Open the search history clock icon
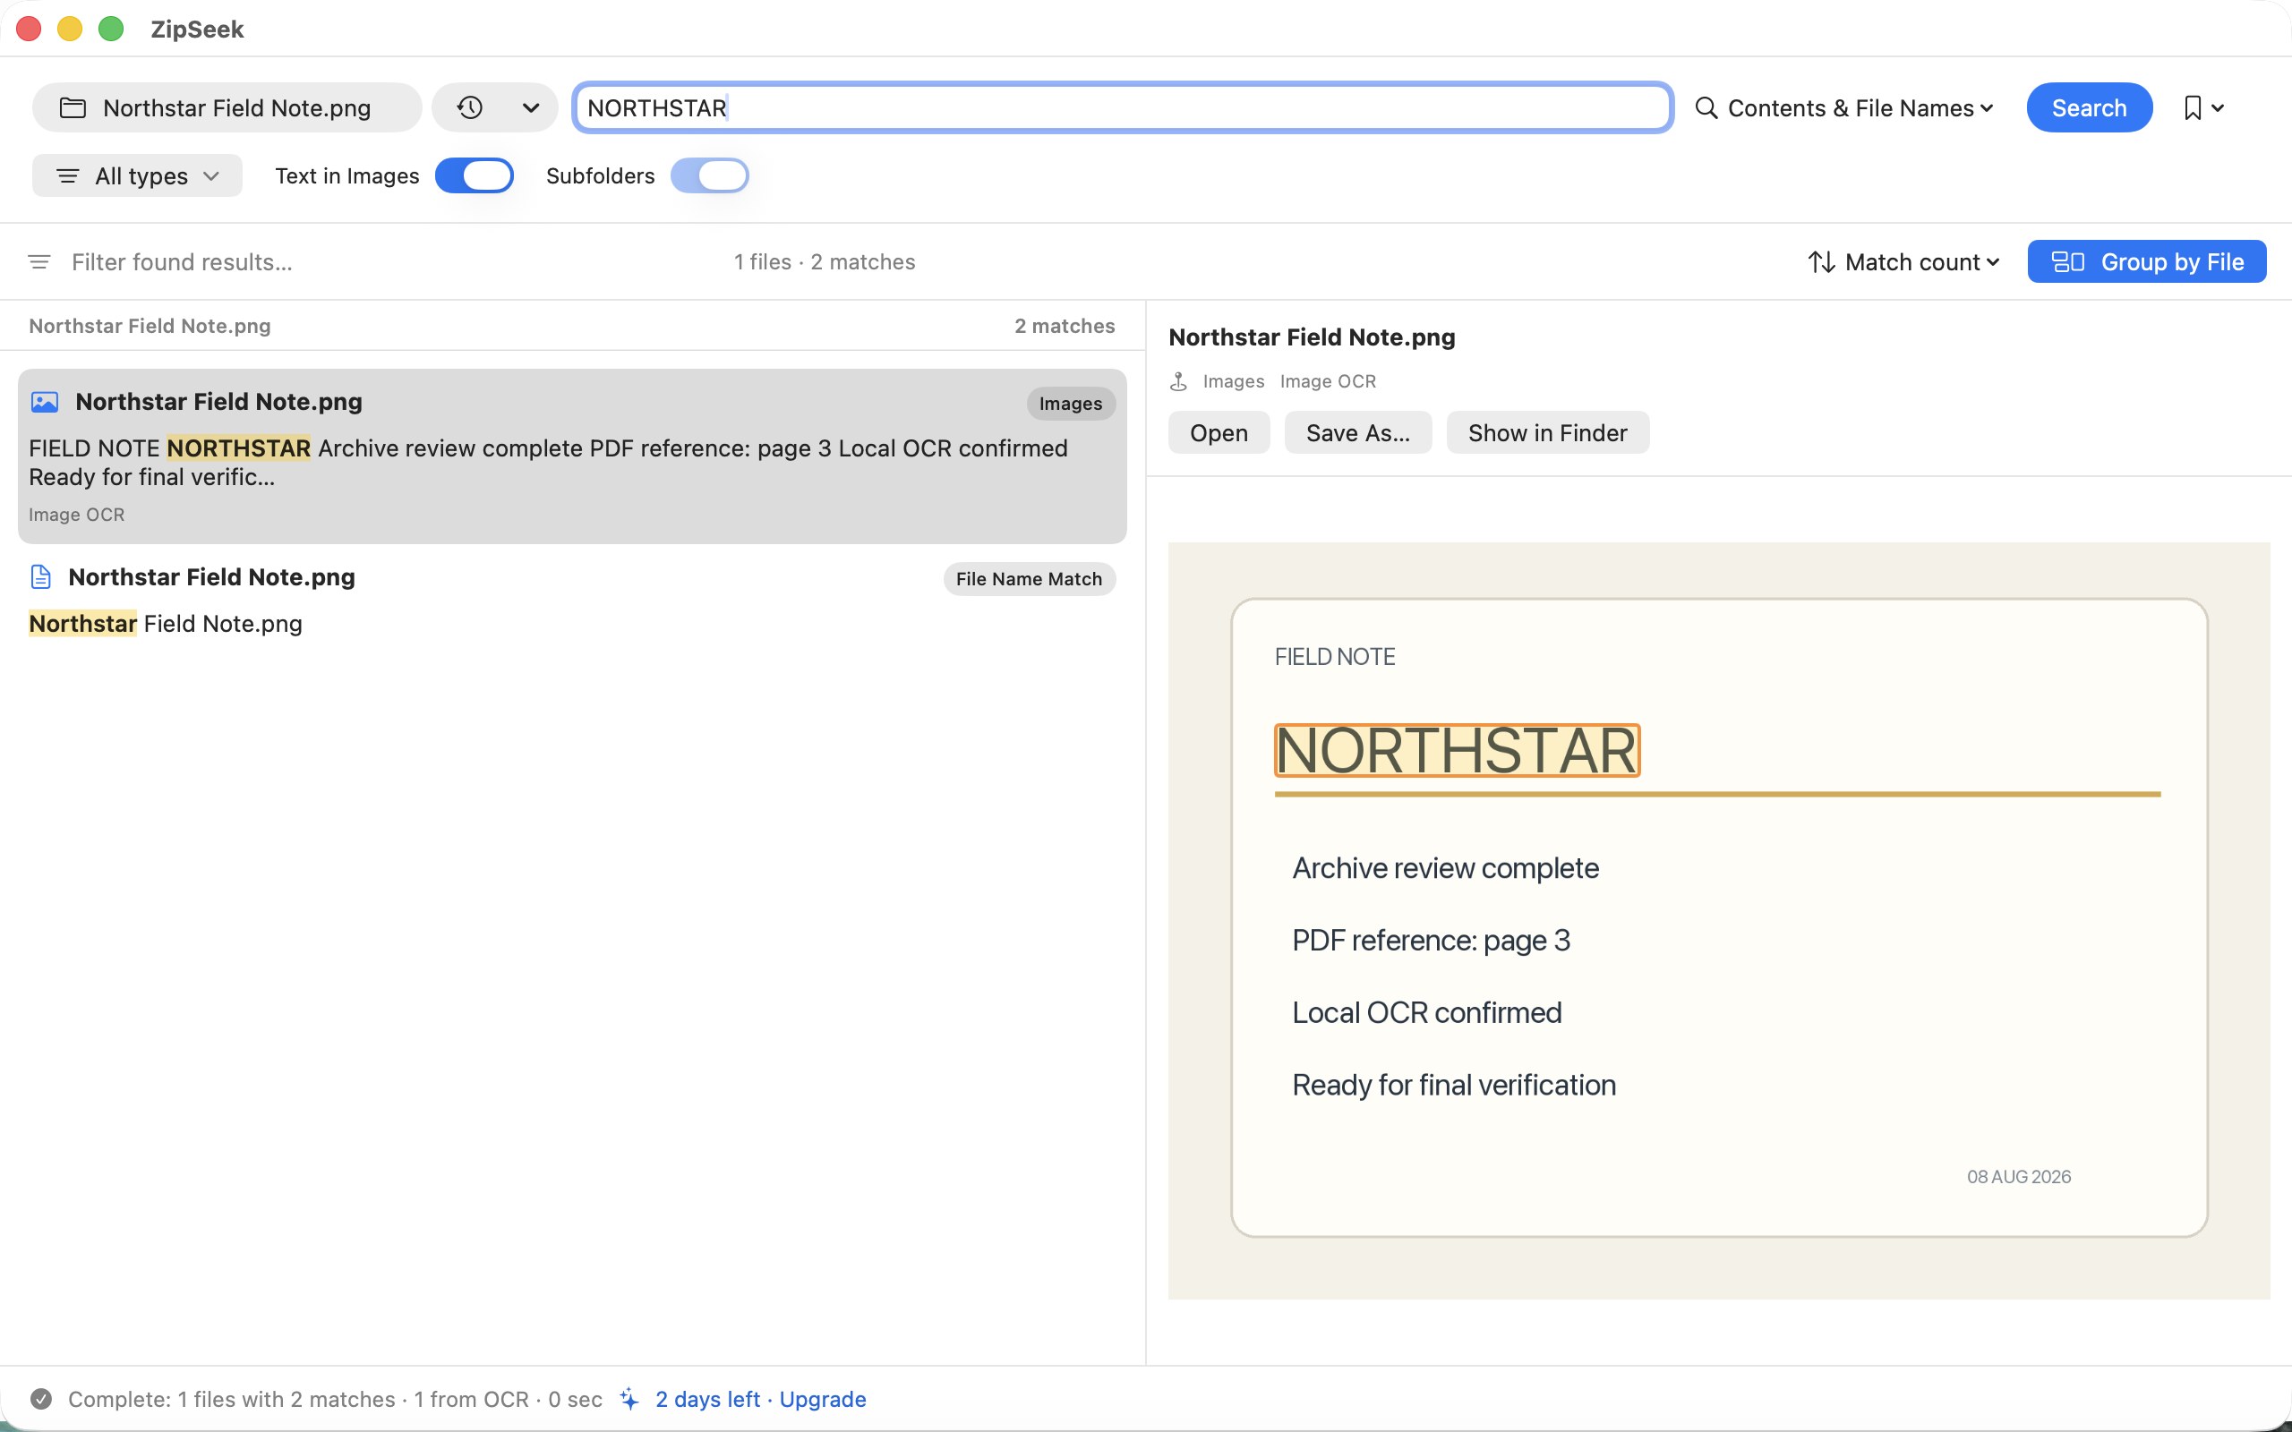 [470, 108]
